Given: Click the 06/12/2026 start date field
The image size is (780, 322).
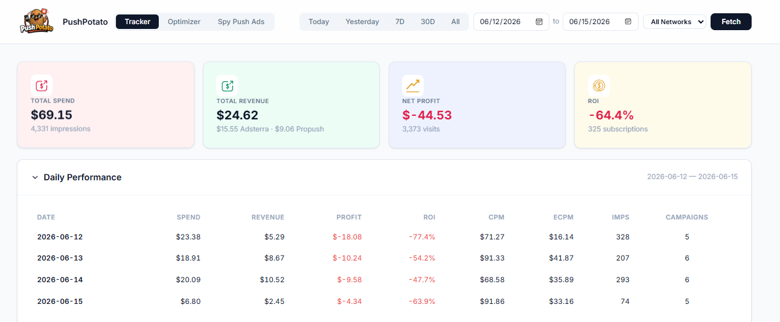Looking at the screenshot, I should coord(511,22).
